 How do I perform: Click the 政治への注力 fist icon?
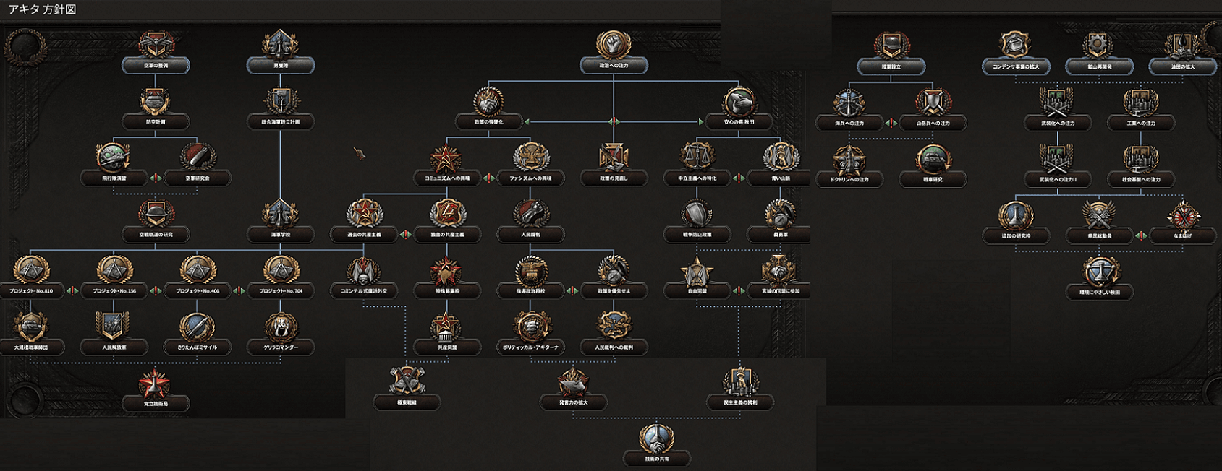coord(614,46)
